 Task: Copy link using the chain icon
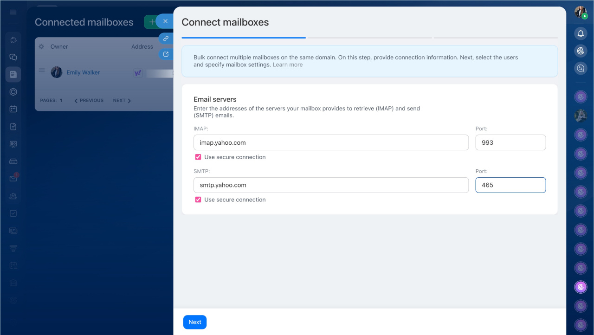[x=165, y=39]
